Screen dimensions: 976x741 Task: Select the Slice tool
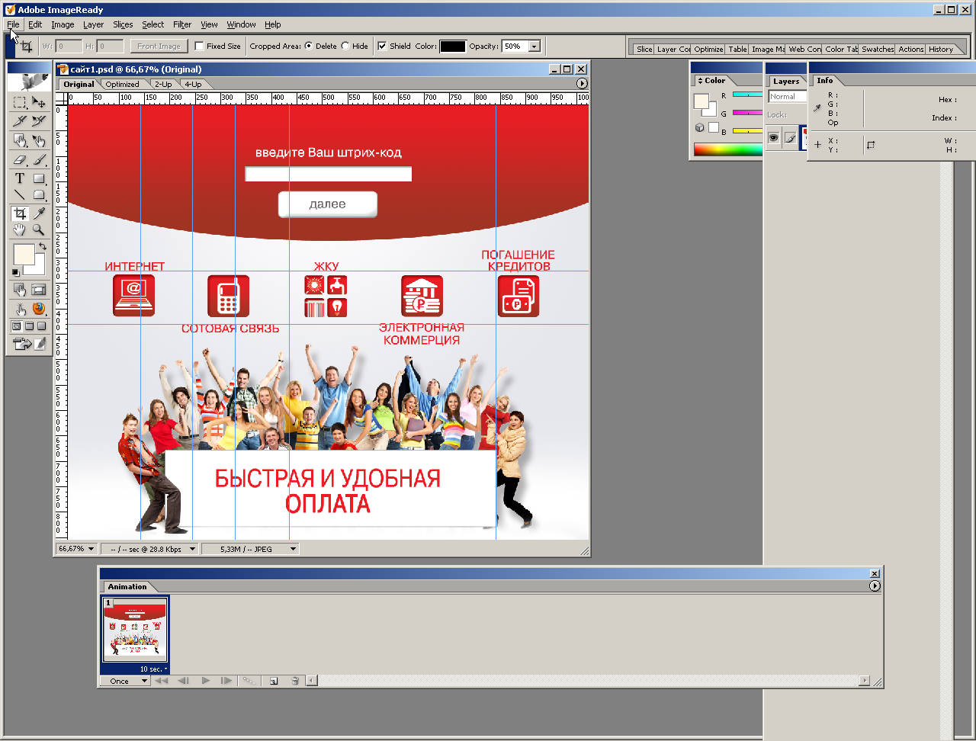coord(20,121)
